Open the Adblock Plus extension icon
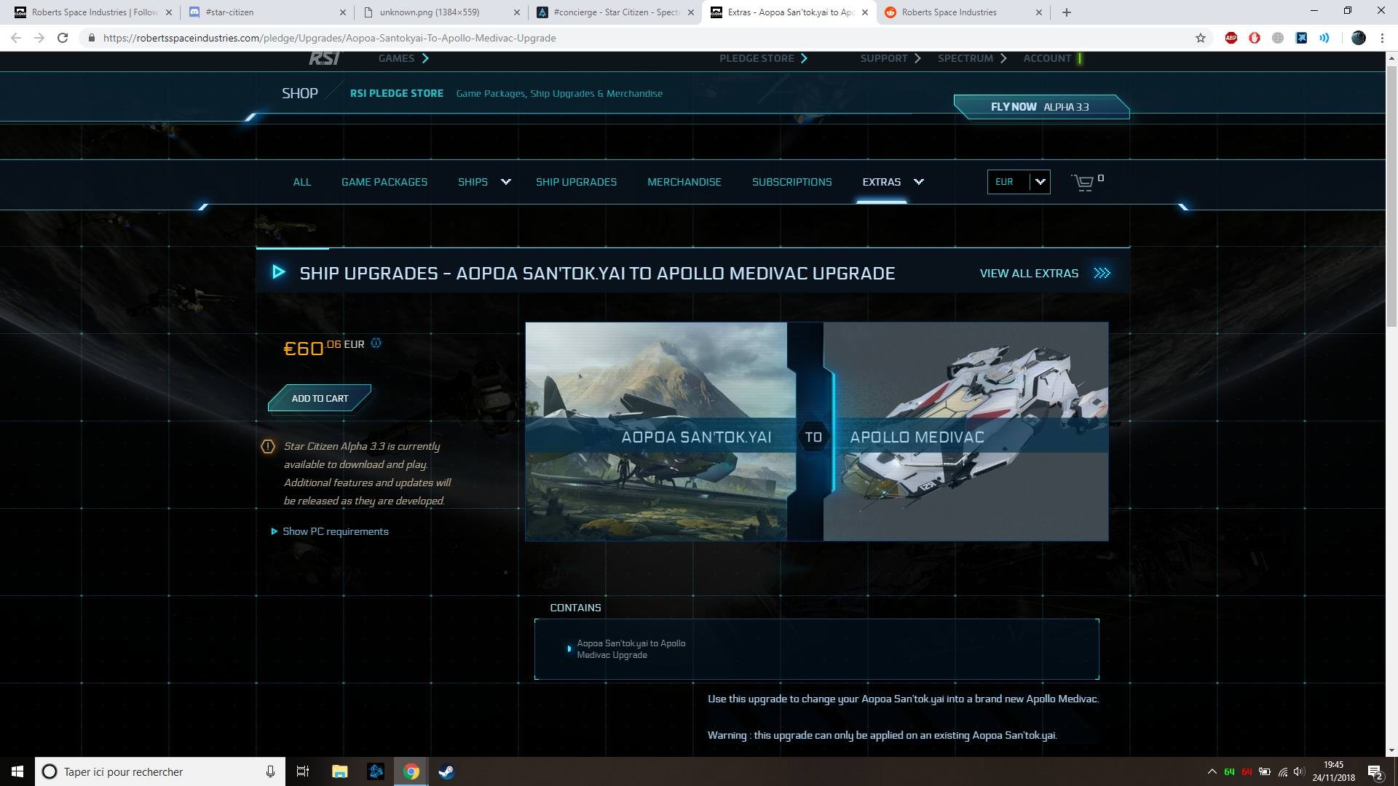Viewport: 1398px width, 786px height. pyautogui.click(x=1231, y=38)
